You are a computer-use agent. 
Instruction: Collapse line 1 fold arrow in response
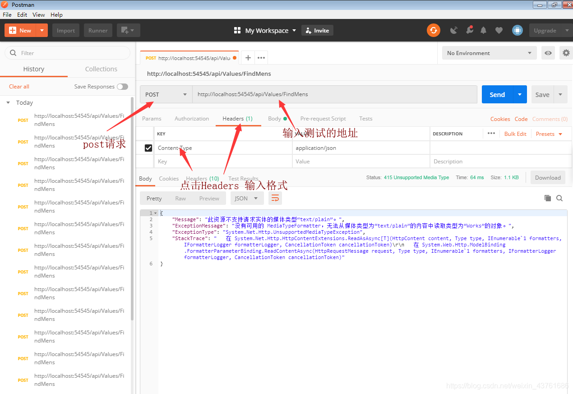155,213
